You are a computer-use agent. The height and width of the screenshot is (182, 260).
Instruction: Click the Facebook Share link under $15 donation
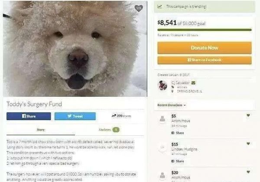[x=178, y=161]
